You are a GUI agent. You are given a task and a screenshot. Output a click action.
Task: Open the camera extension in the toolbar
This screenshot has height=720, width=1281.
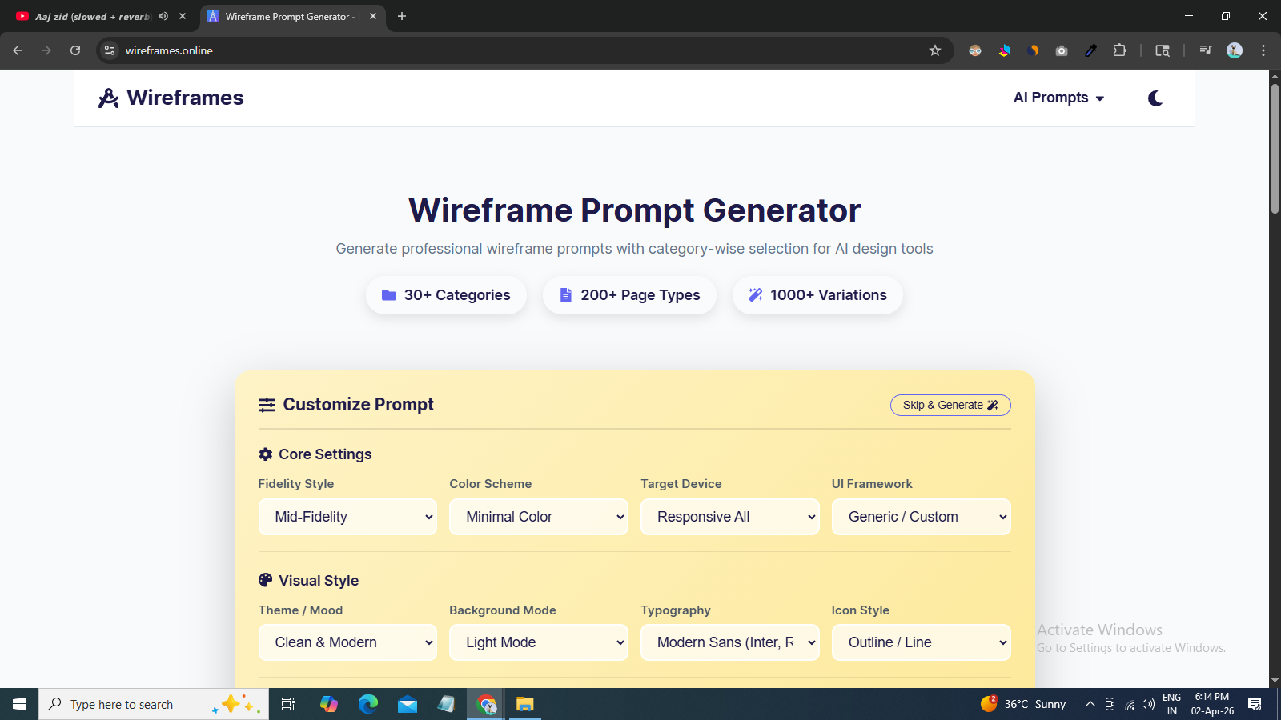[x=1062, y=50]
